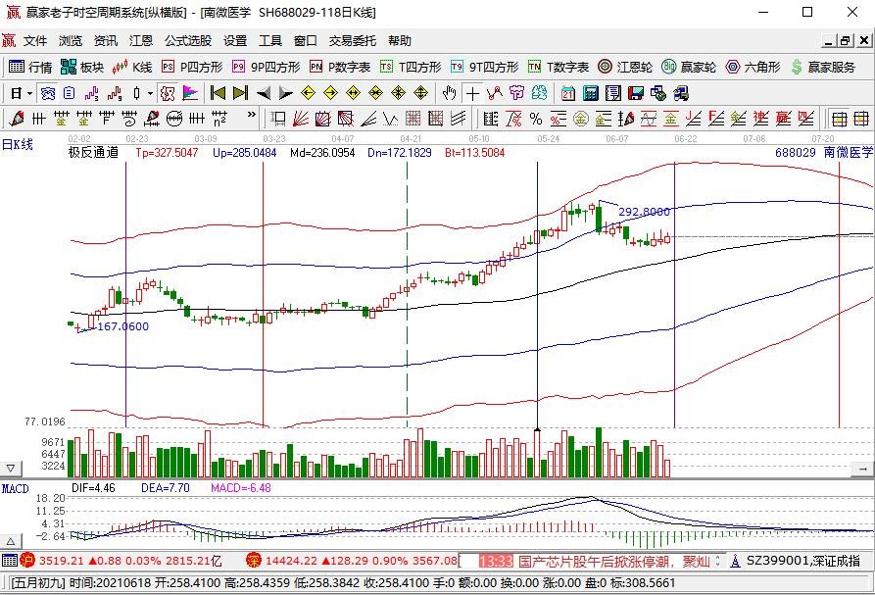Click the MACD indicator label

(15, 489)
